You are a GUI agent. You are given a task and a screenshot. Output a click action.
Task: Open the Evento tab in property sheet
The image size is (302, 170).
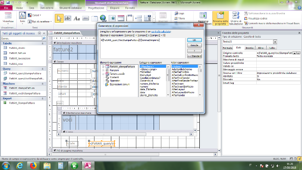point(249,48)
